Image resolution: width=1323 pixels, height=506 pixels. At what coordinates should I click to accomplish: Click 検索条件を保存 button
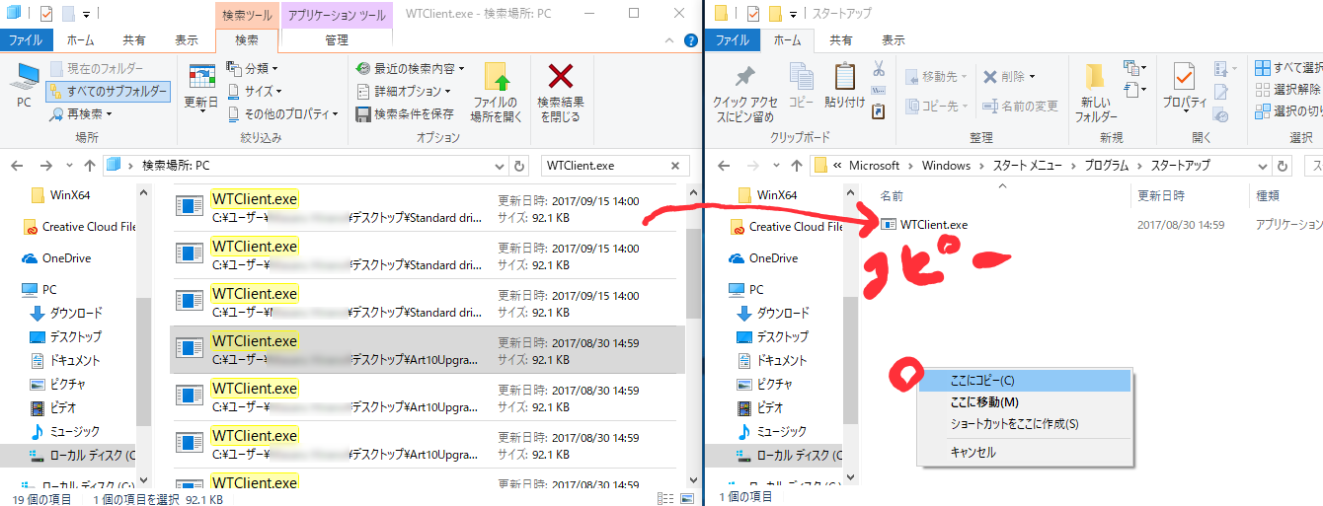(x=405, y=113)
